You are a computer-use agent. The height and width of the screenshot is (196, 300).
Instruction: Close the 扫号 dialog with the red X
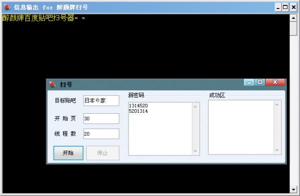click(x=275, y=82)
